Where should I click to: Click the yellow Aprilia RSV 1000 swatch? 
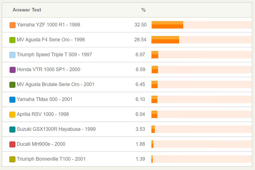(12, 115)
